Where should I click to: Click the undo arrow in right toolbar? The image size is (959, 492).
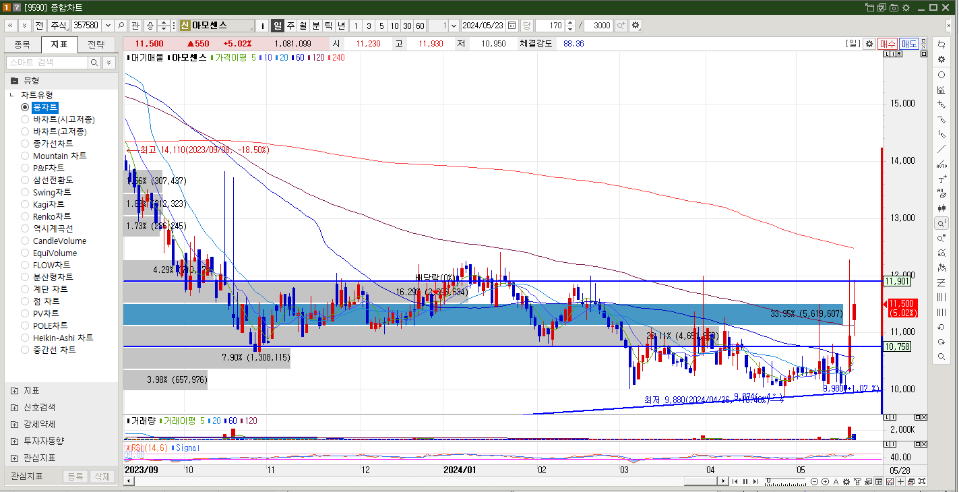tap(941, 327)
